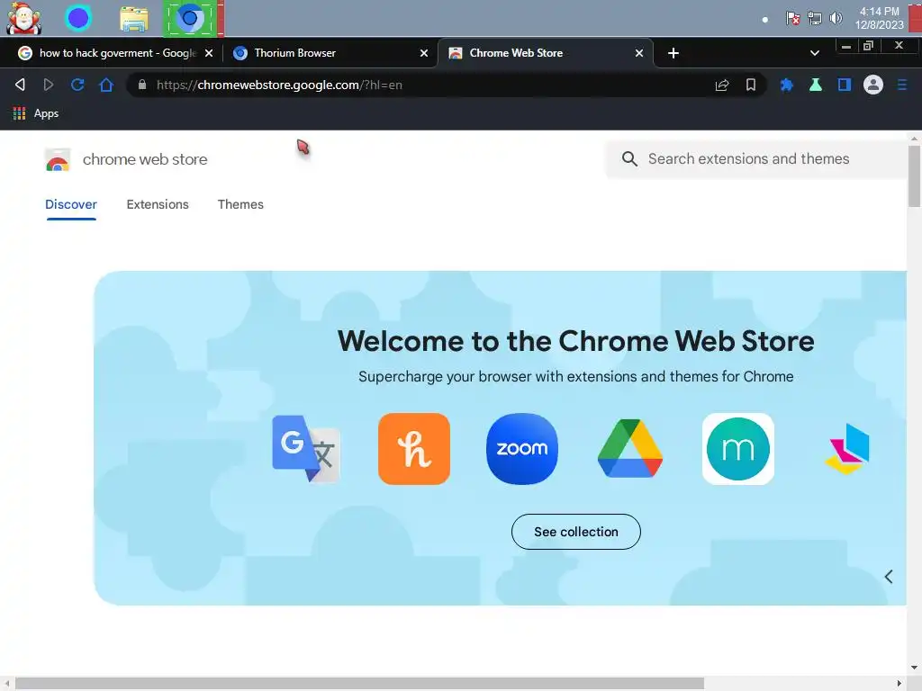Click the 4:14 PM clock in the tray
Viewport: 922px width, 691px height.
pyautogui.click(x=879, y=11)
